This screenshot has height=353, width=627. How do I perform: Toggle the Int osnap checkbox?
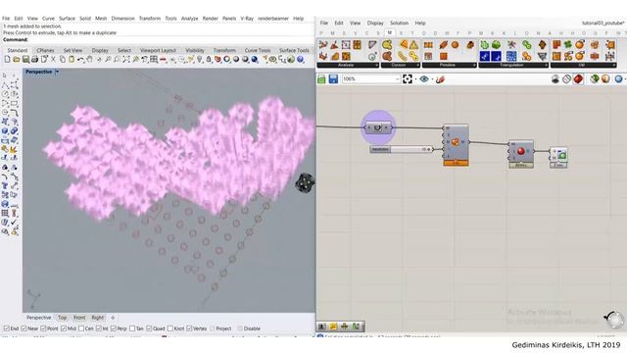point(99,328)
